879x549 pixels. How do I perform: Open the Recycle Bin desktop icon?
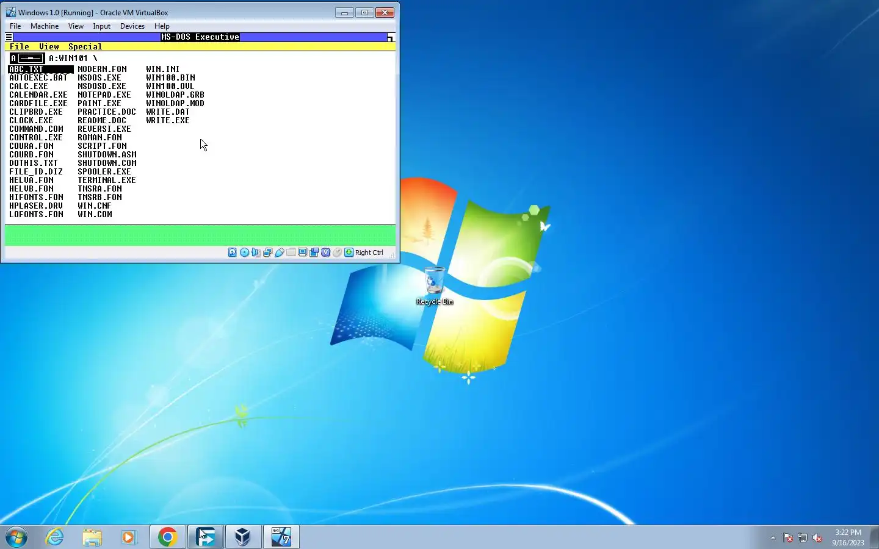(435, 285)
